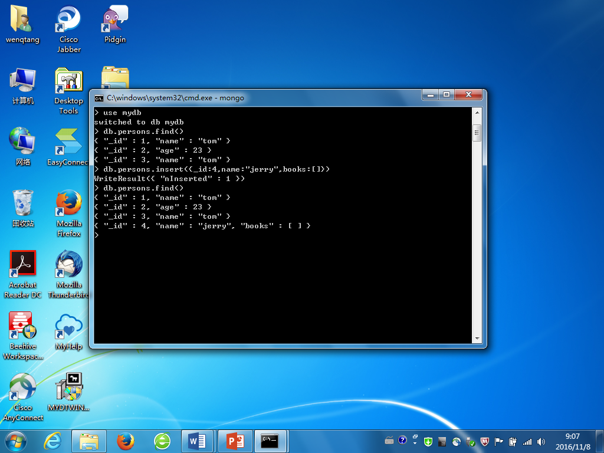Screen dimensions: 604x453
Task: Click scroll-up arrow in cmd window
Action: click(477, 112)
